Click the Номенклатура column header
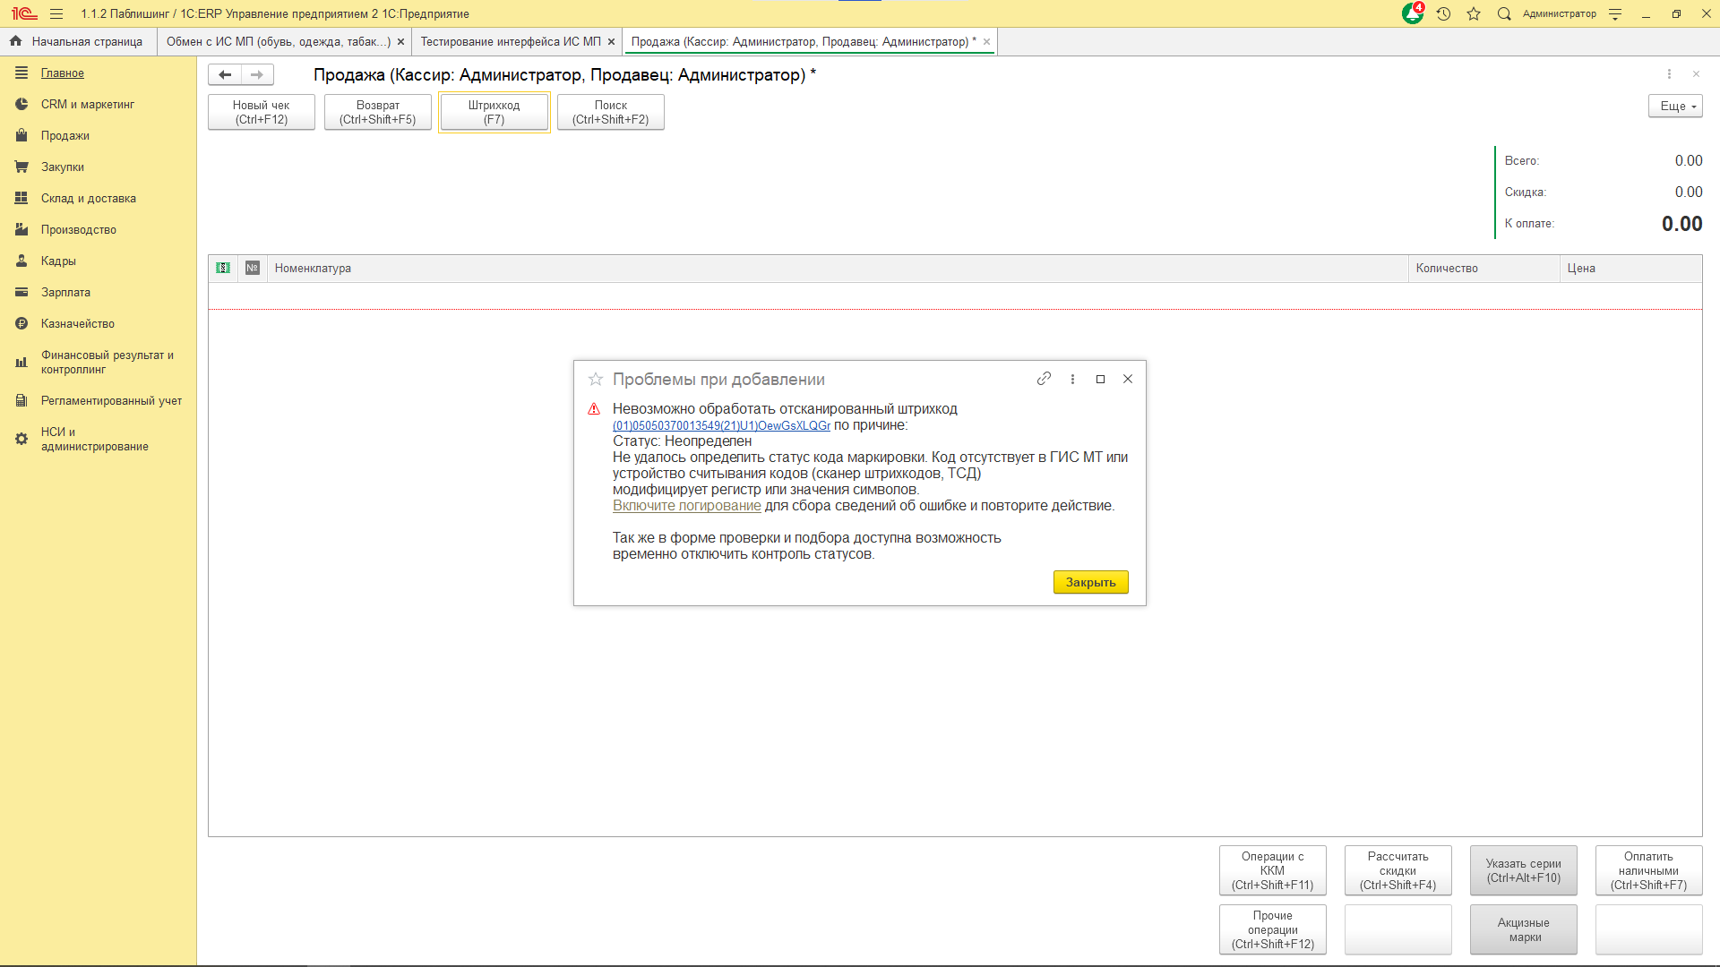Screen dimensions: 1720x967 313,268
